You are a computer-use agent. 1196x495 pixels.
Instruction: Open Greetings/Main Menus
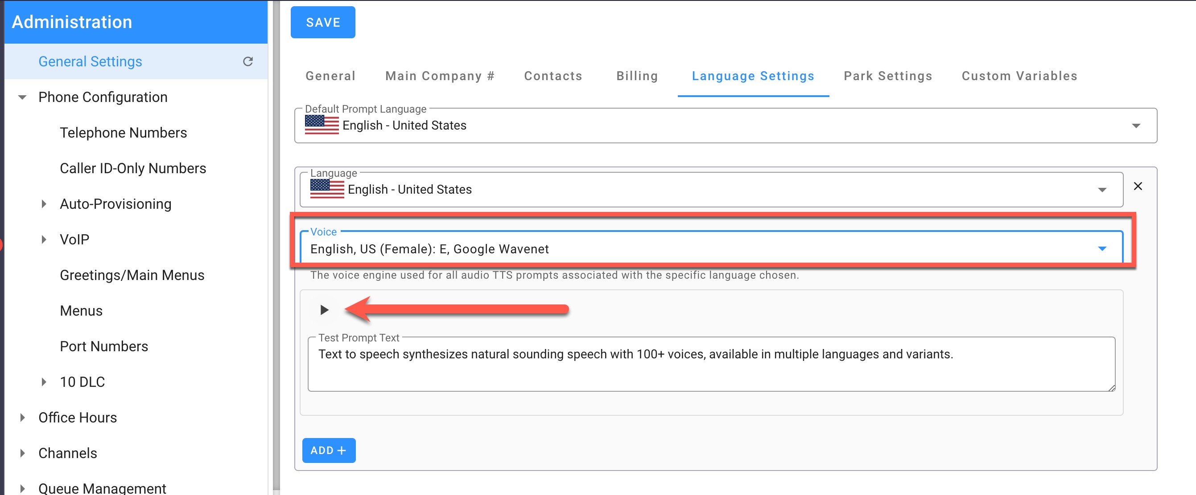132,275
